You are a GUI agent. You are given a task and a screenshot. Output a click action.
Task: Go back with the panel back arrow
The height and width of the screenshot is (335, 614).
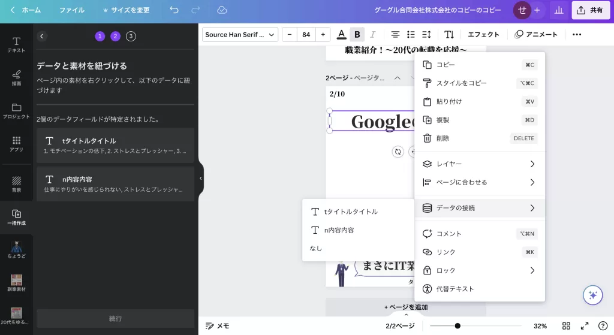click(42, 36)
